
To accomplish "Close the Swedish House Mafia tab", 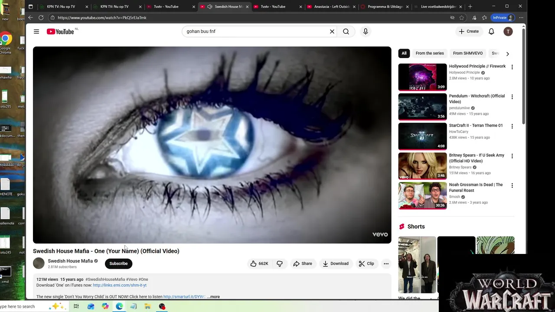I will coord(247,6).
